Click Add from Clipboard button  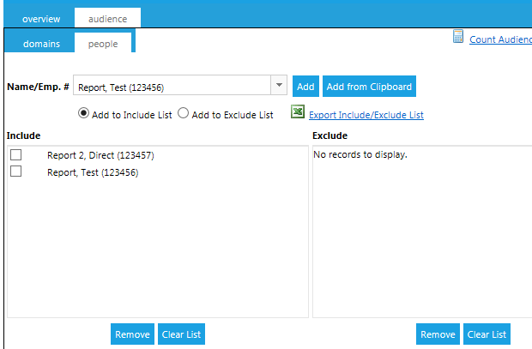(369, 87)
